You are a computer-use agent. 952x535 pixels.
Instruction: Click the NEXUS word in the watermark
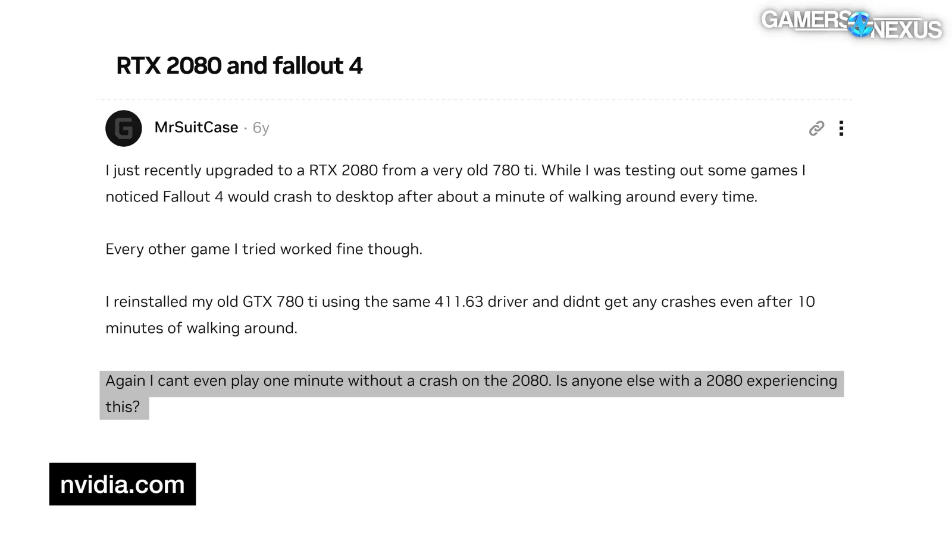[907, 30]
